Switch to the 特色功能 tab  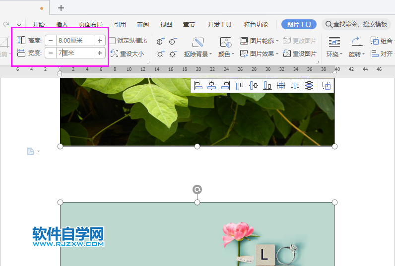[256, 24]
